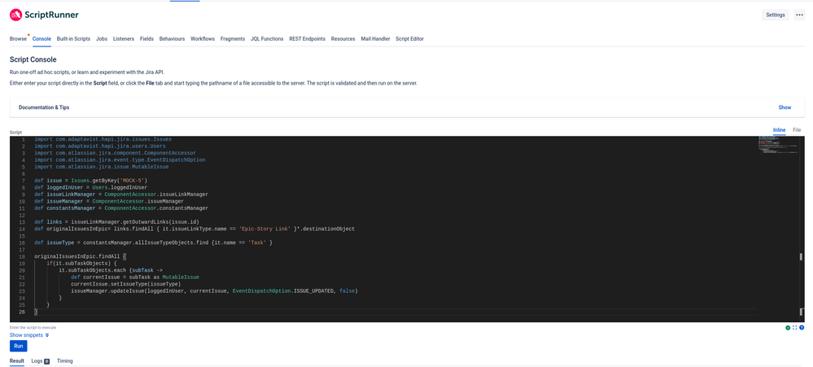Viewport: 813px width, 367px height.
Task: Click the EventDispatchOption import on line 4
Action: pyautogui.click(x=120, y=160)
